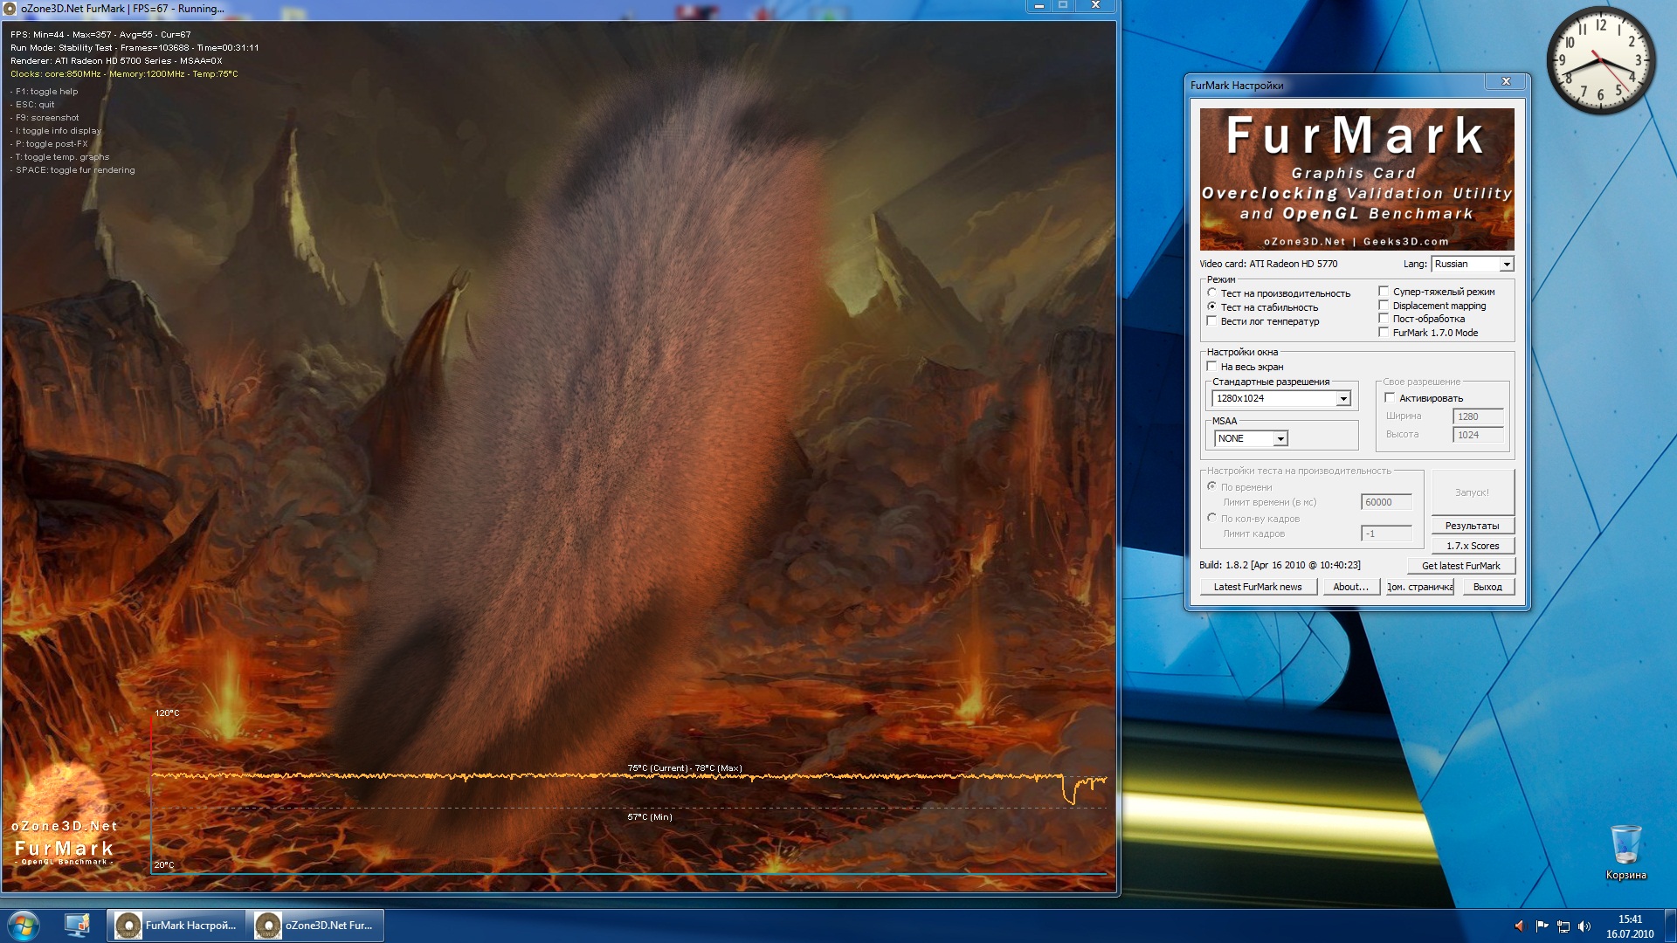Click the Ширина width field
Viewport: 1677px width, 943px height.
pos(1478,416)
